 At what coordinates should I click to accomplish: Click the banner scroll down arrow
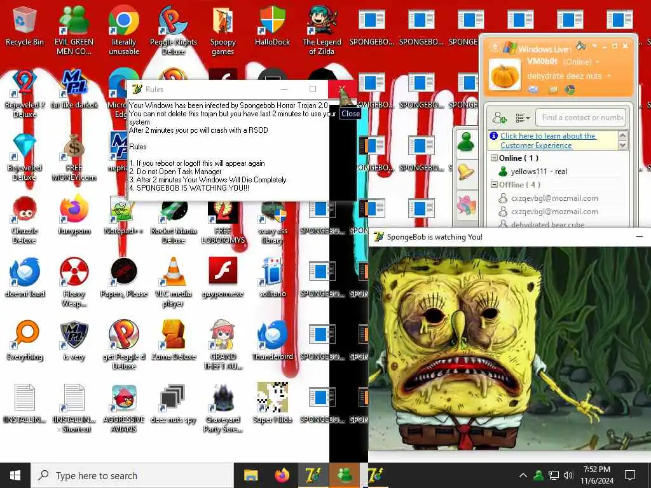pyautogui.click(x=622, y=146)
